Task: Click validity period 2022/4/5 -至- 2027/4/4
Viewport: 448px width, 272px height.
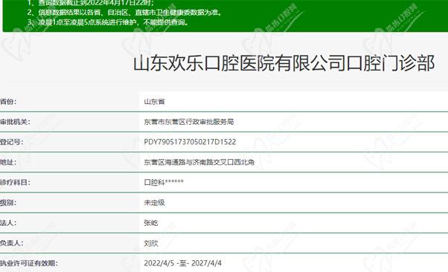Action: pos(182,263)
